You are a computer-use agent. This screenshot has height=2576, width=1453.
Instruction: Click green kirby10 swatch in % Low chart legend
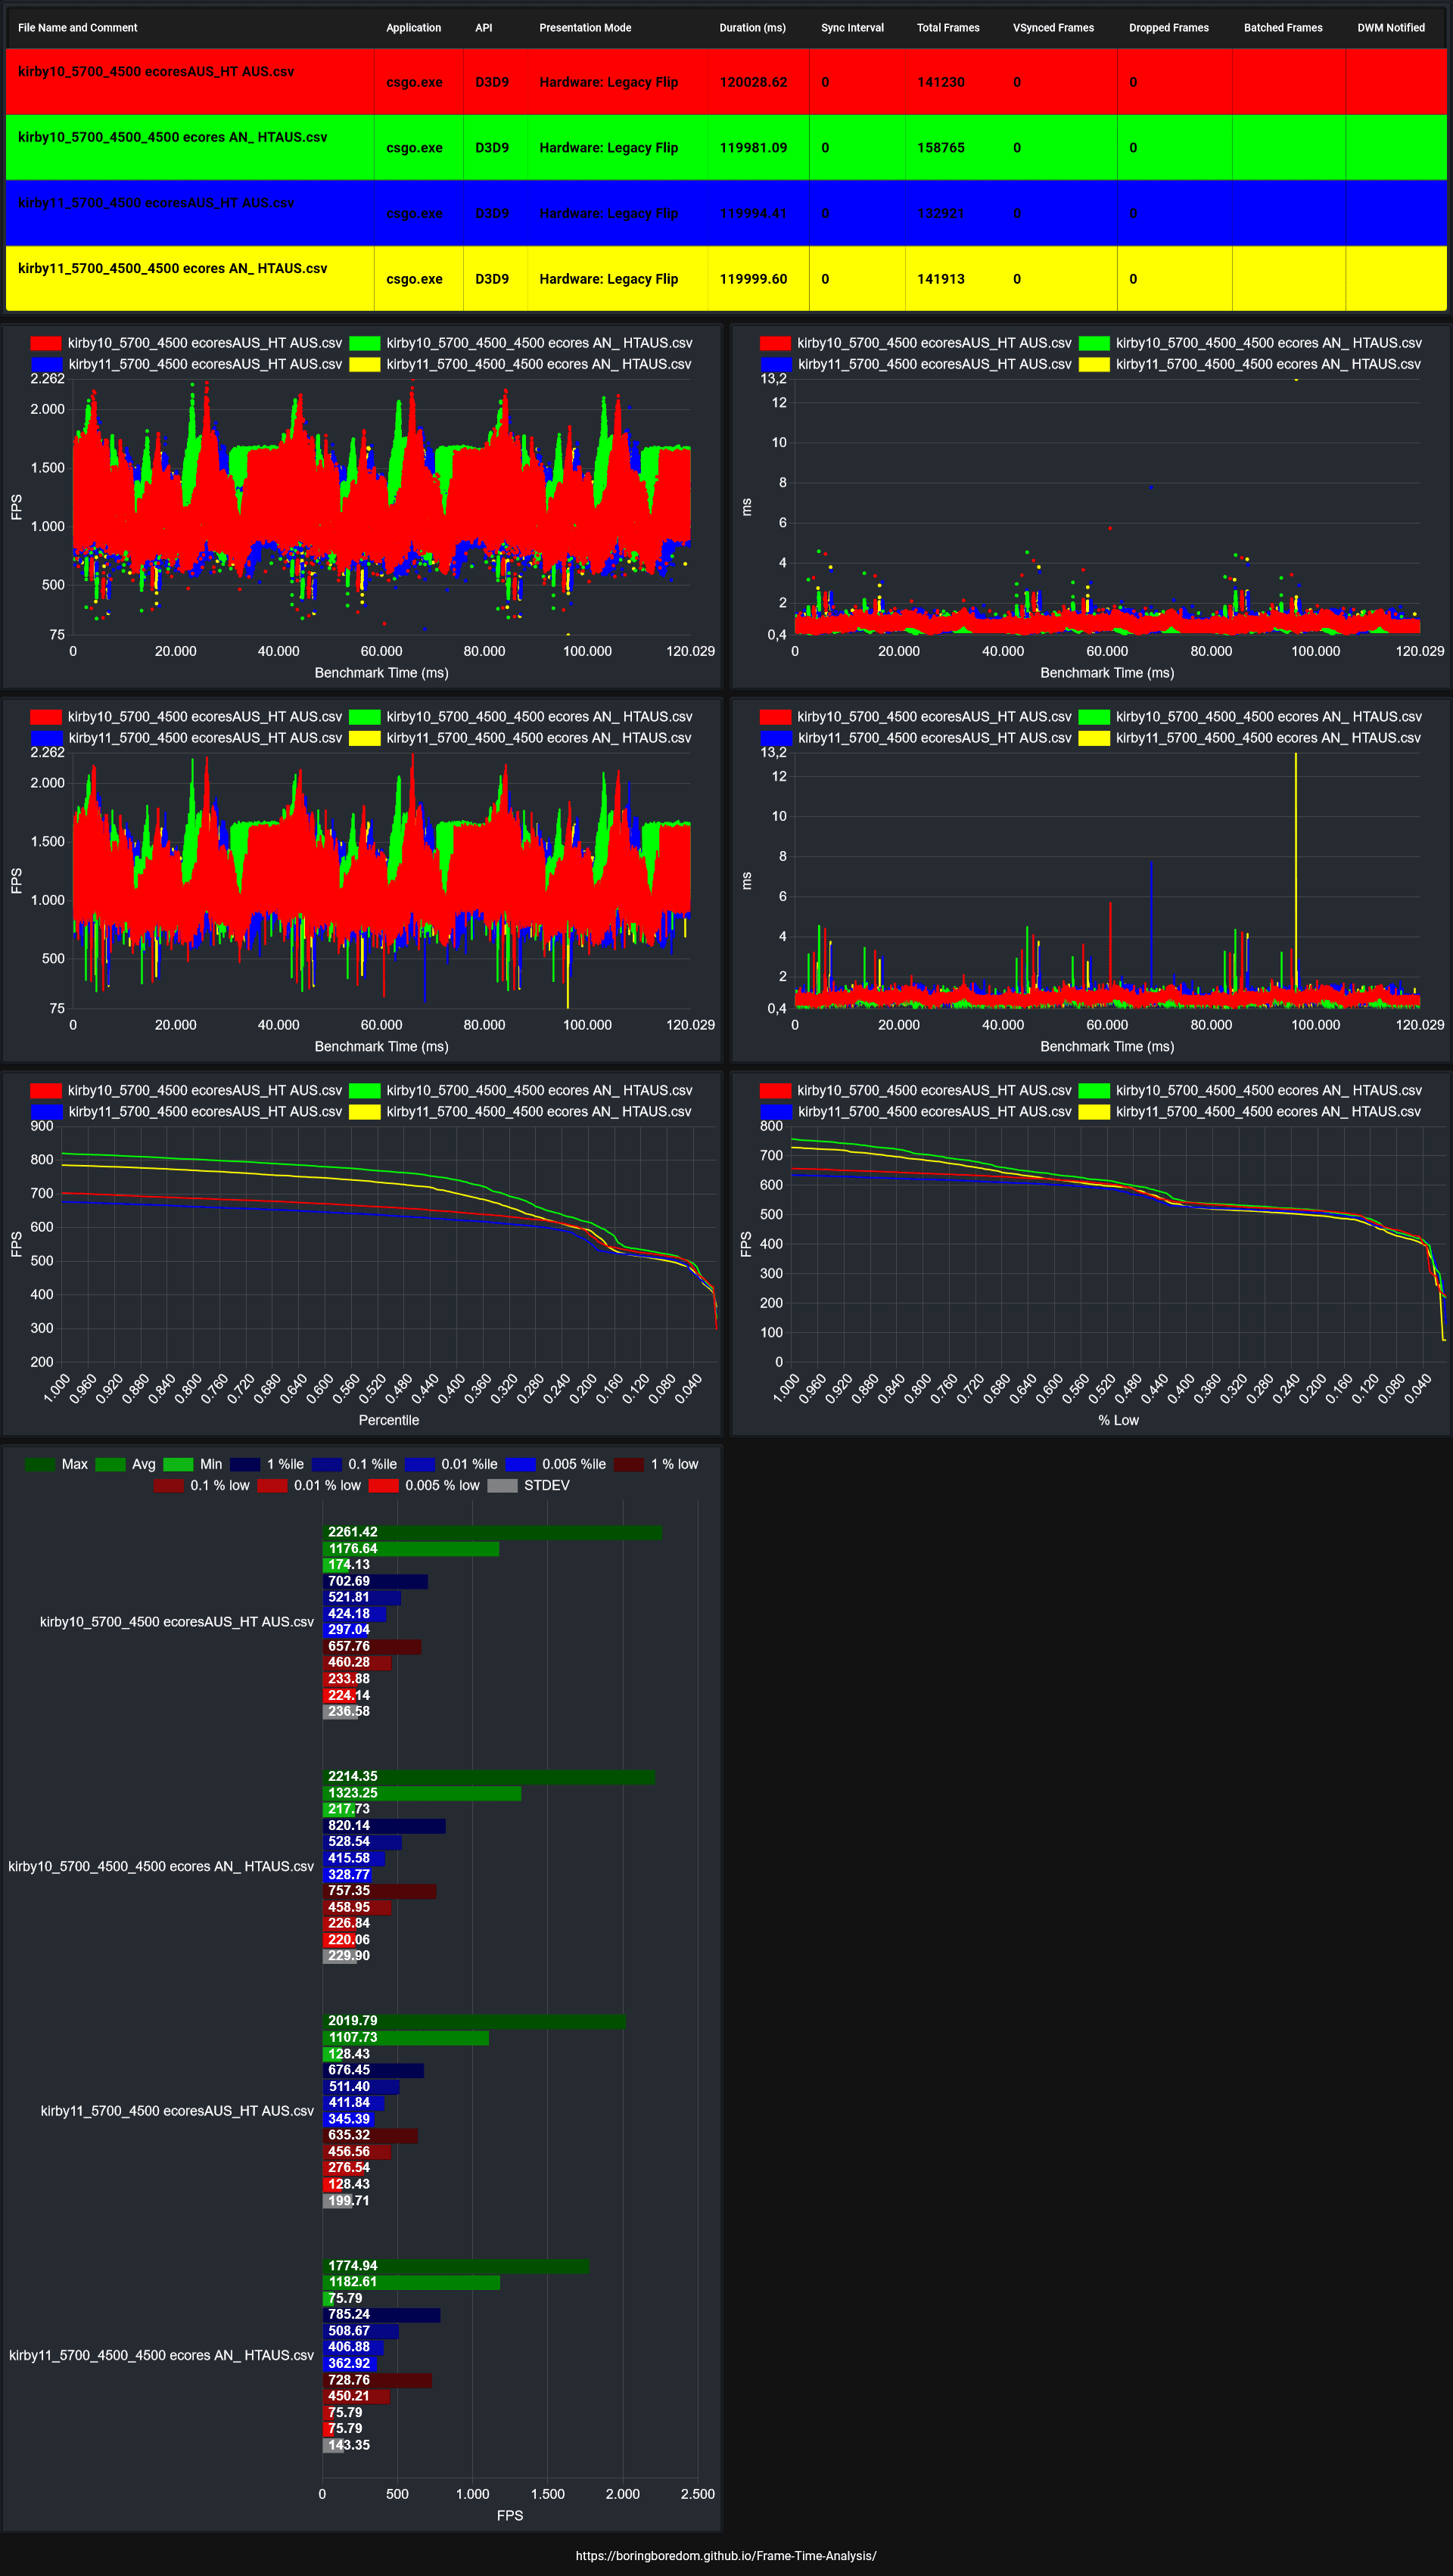tap(1094, 1090)
